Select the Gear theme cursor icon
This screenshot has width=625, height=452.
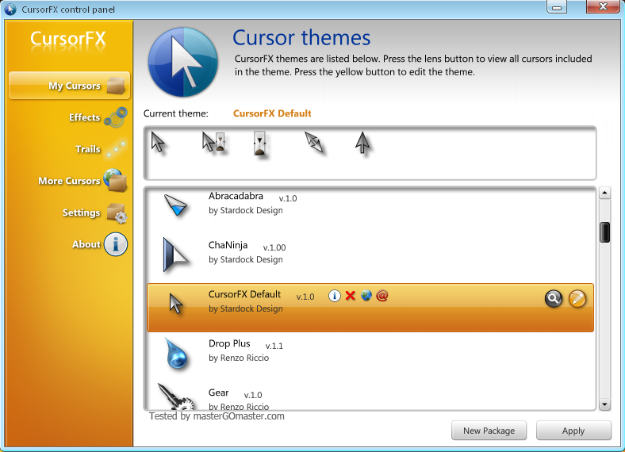click(175, 397)
